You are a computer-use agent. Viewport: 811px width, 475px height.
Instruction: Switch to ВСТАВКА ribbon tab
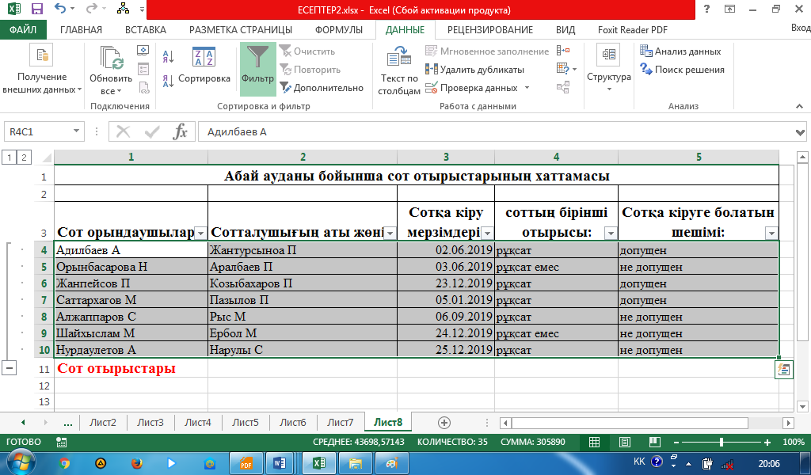tap(146, 29)
